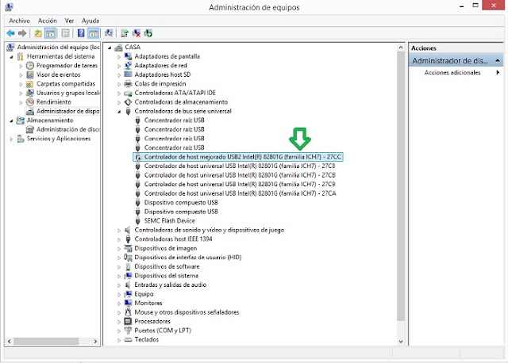Select Dispositivos de software entry
Screen dimensions: 508x363
click(x=167, y=266)
